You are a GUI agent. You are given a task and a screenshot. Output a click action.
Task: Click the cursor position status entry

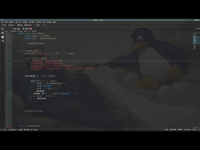pyautogui.click(x=166, y=130)
